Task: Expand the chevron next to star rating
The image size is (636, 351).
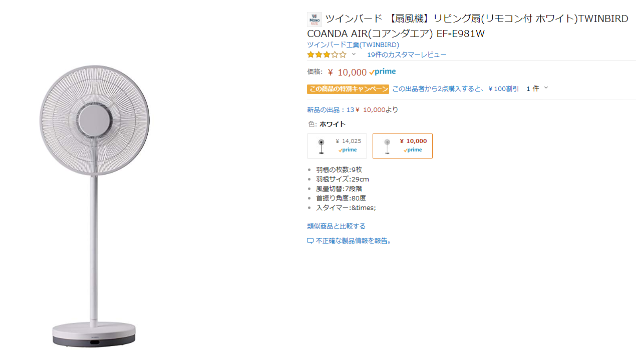Action: click(354, 54)
